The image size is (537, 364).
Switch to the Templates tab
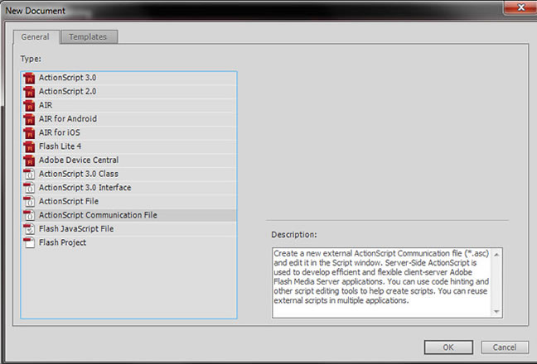(88, 37)
